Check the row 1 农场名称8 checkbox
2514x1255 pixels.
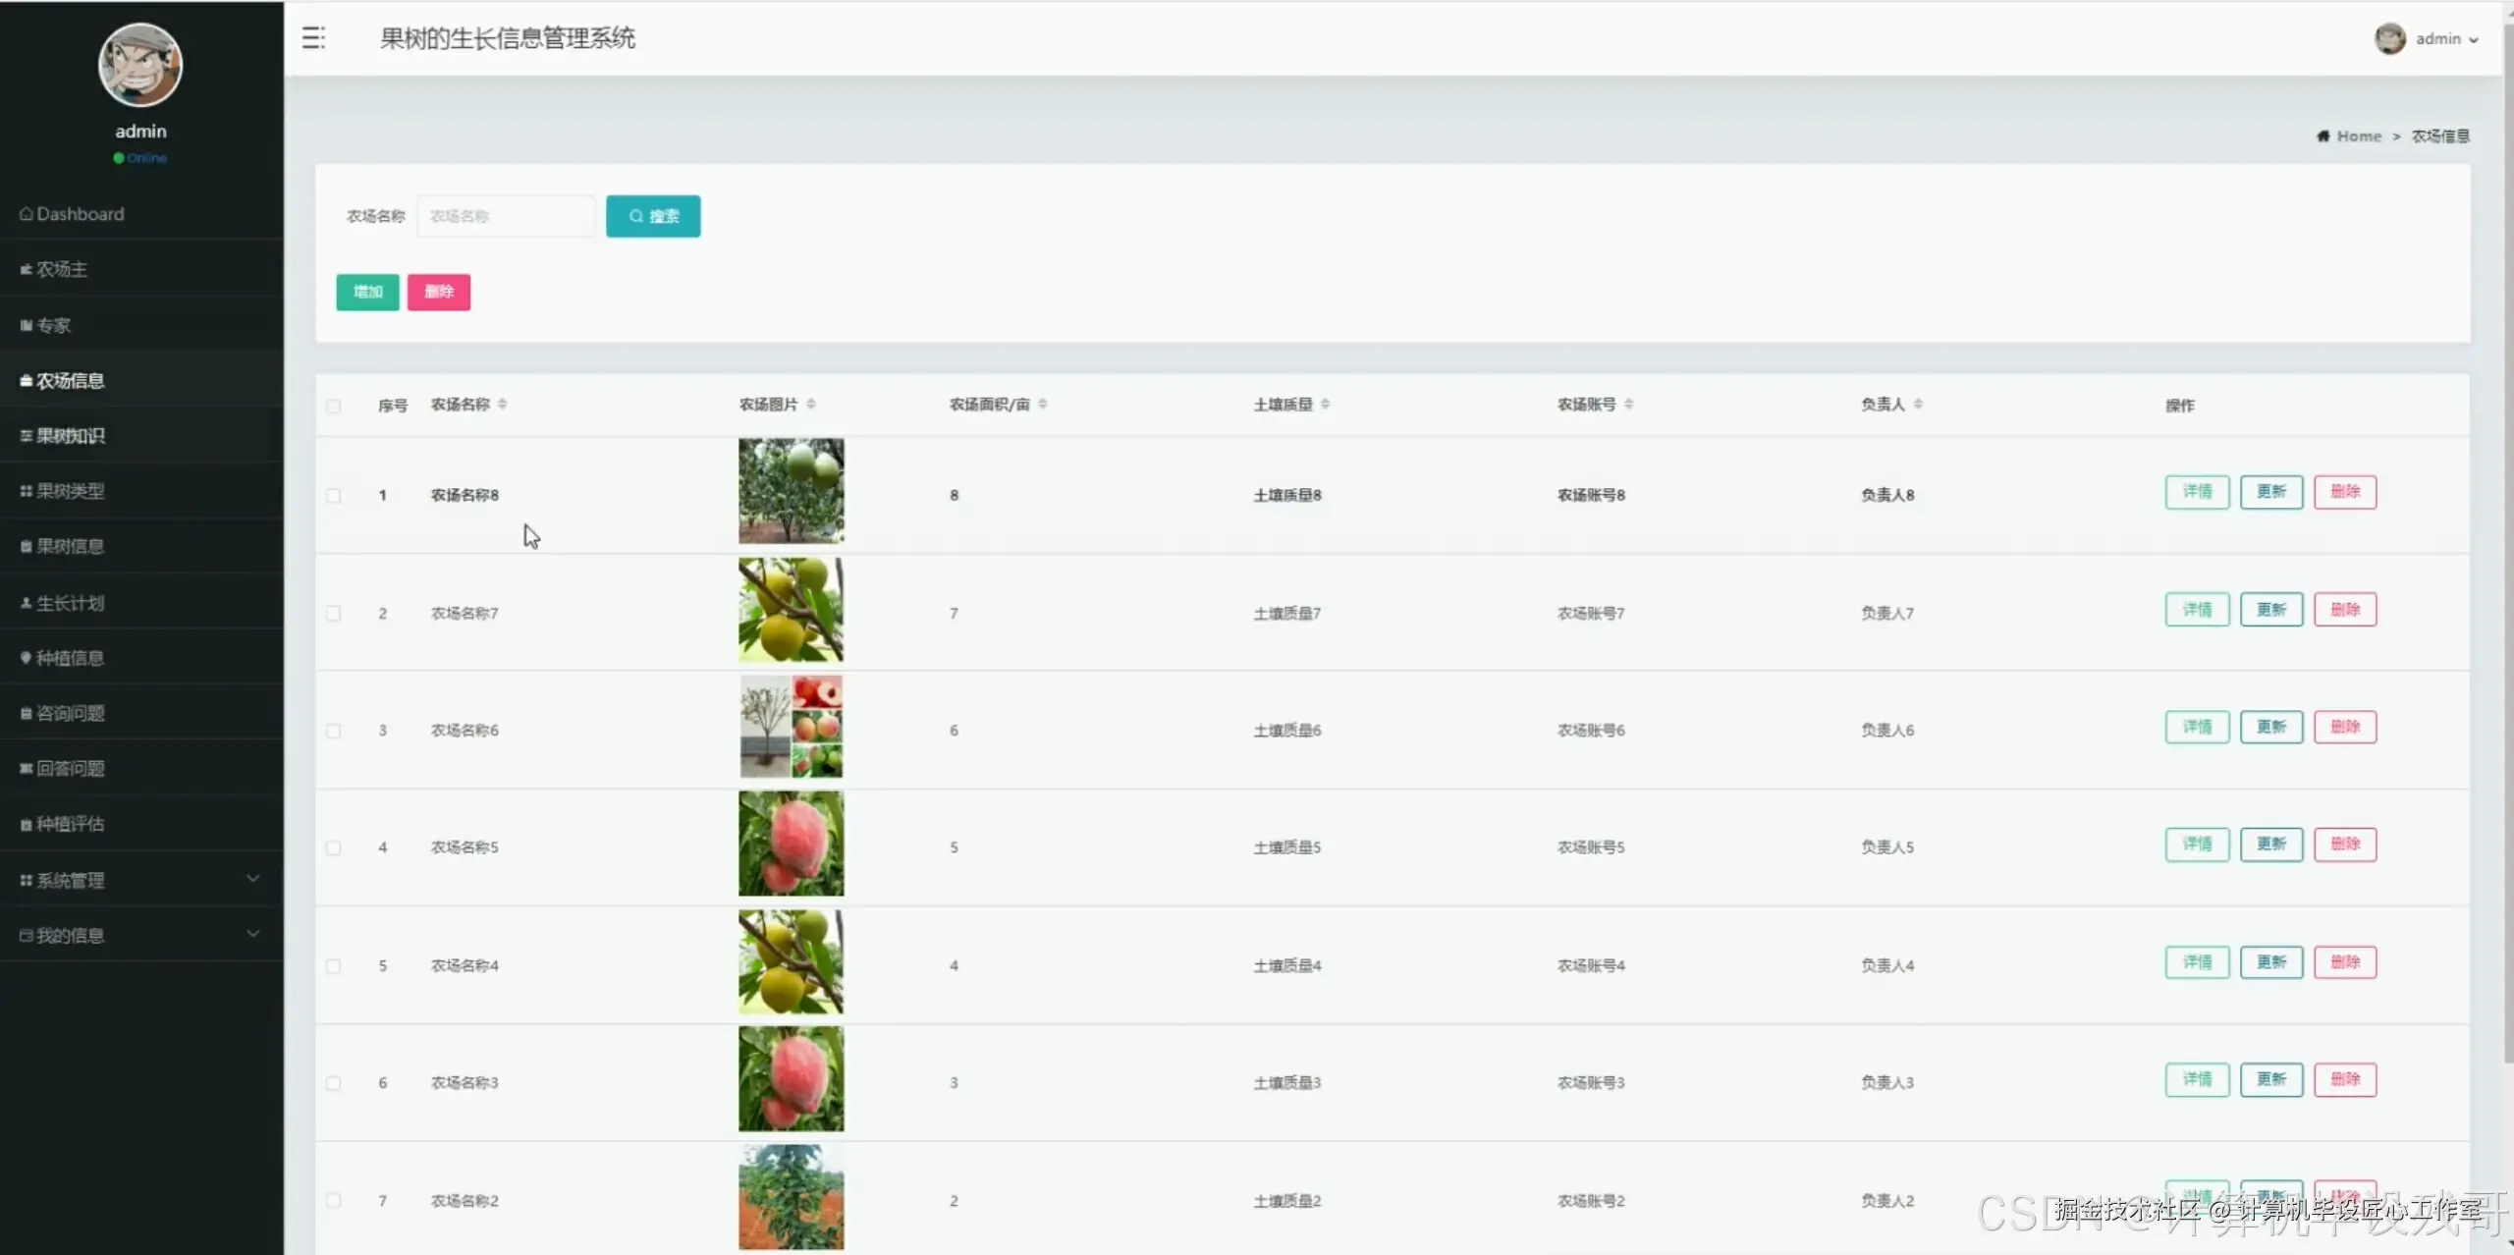click(334, 496)
